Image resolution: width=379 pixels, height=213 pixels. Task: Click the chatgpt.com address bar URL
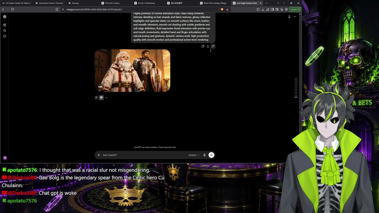[94, 9]
